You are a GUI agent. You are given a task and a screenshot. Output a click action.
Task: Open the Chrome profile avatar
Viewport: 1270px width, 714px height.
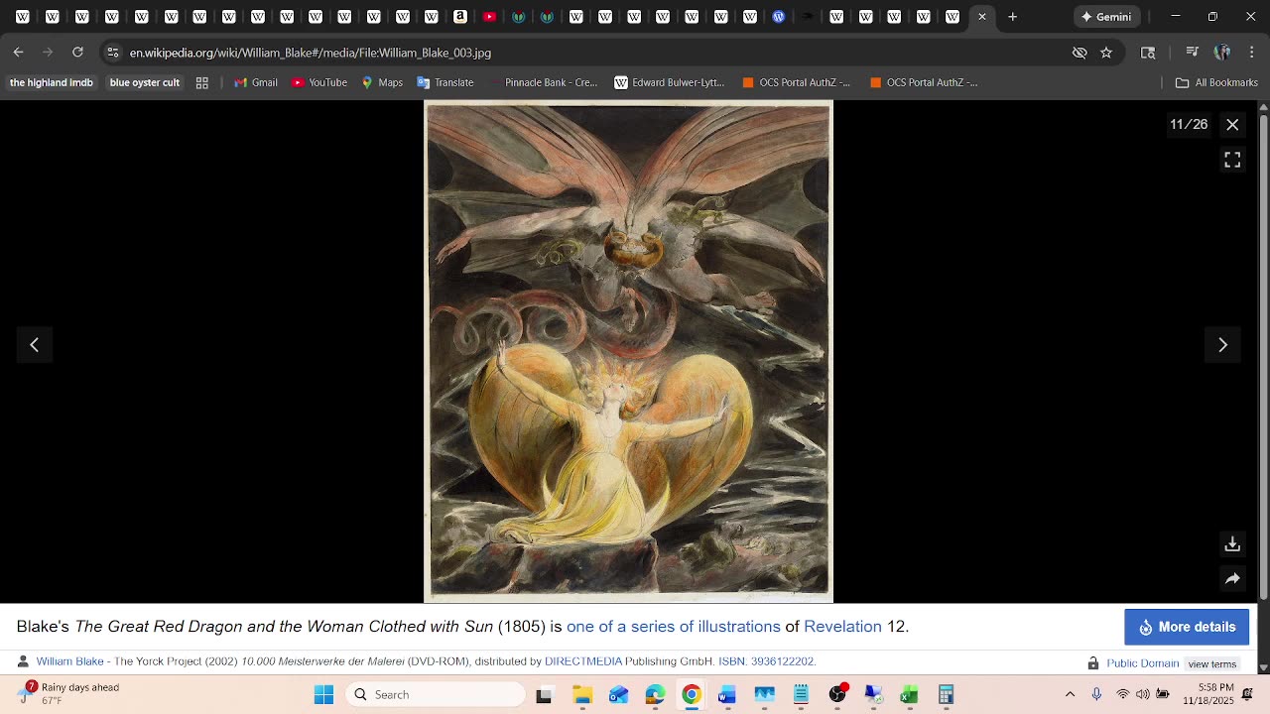pyautogui.click(x=1222, y=53)
